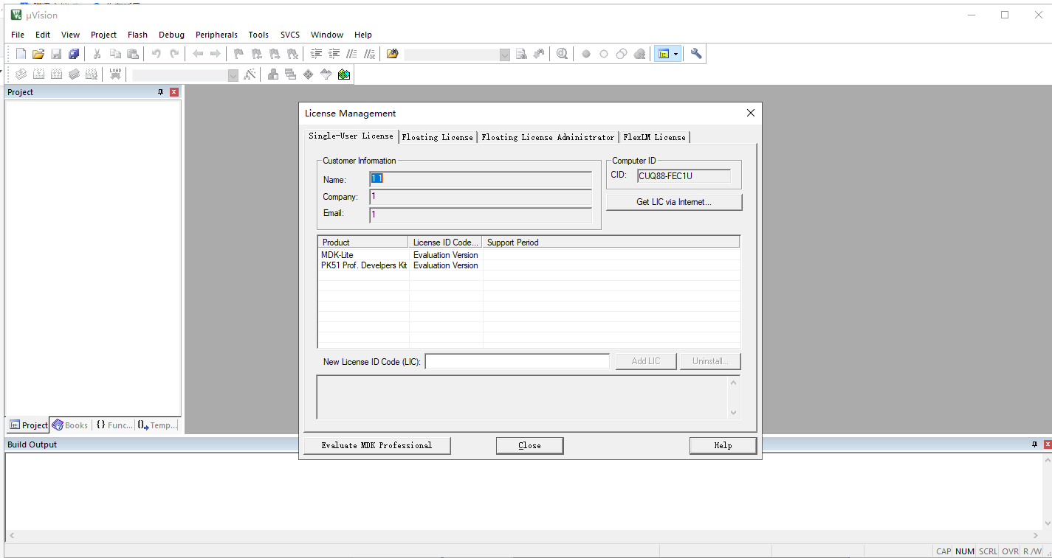Create a new file with the toolbar icon
The width and height of the screenshot is (1052, 558).
(x=21, y=54)
